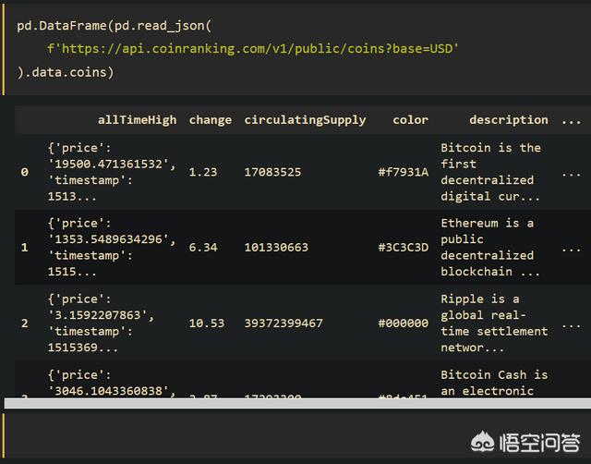Click the ).data.coins) code line
The width and height of the screenshot is (591, 464).
[66, 72]
